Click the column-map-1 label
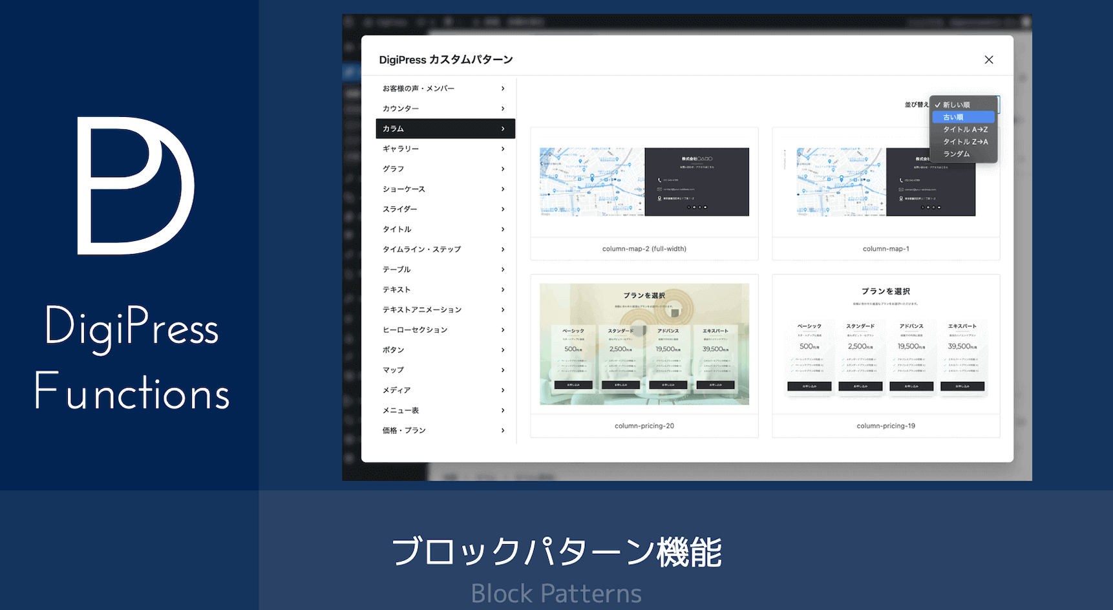Viewport: 1113px width, 610px height. pyautogui.click(x=886, y=249)
